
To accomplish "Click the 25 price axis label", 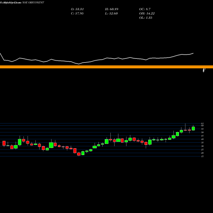I will [x=202, y=150].
